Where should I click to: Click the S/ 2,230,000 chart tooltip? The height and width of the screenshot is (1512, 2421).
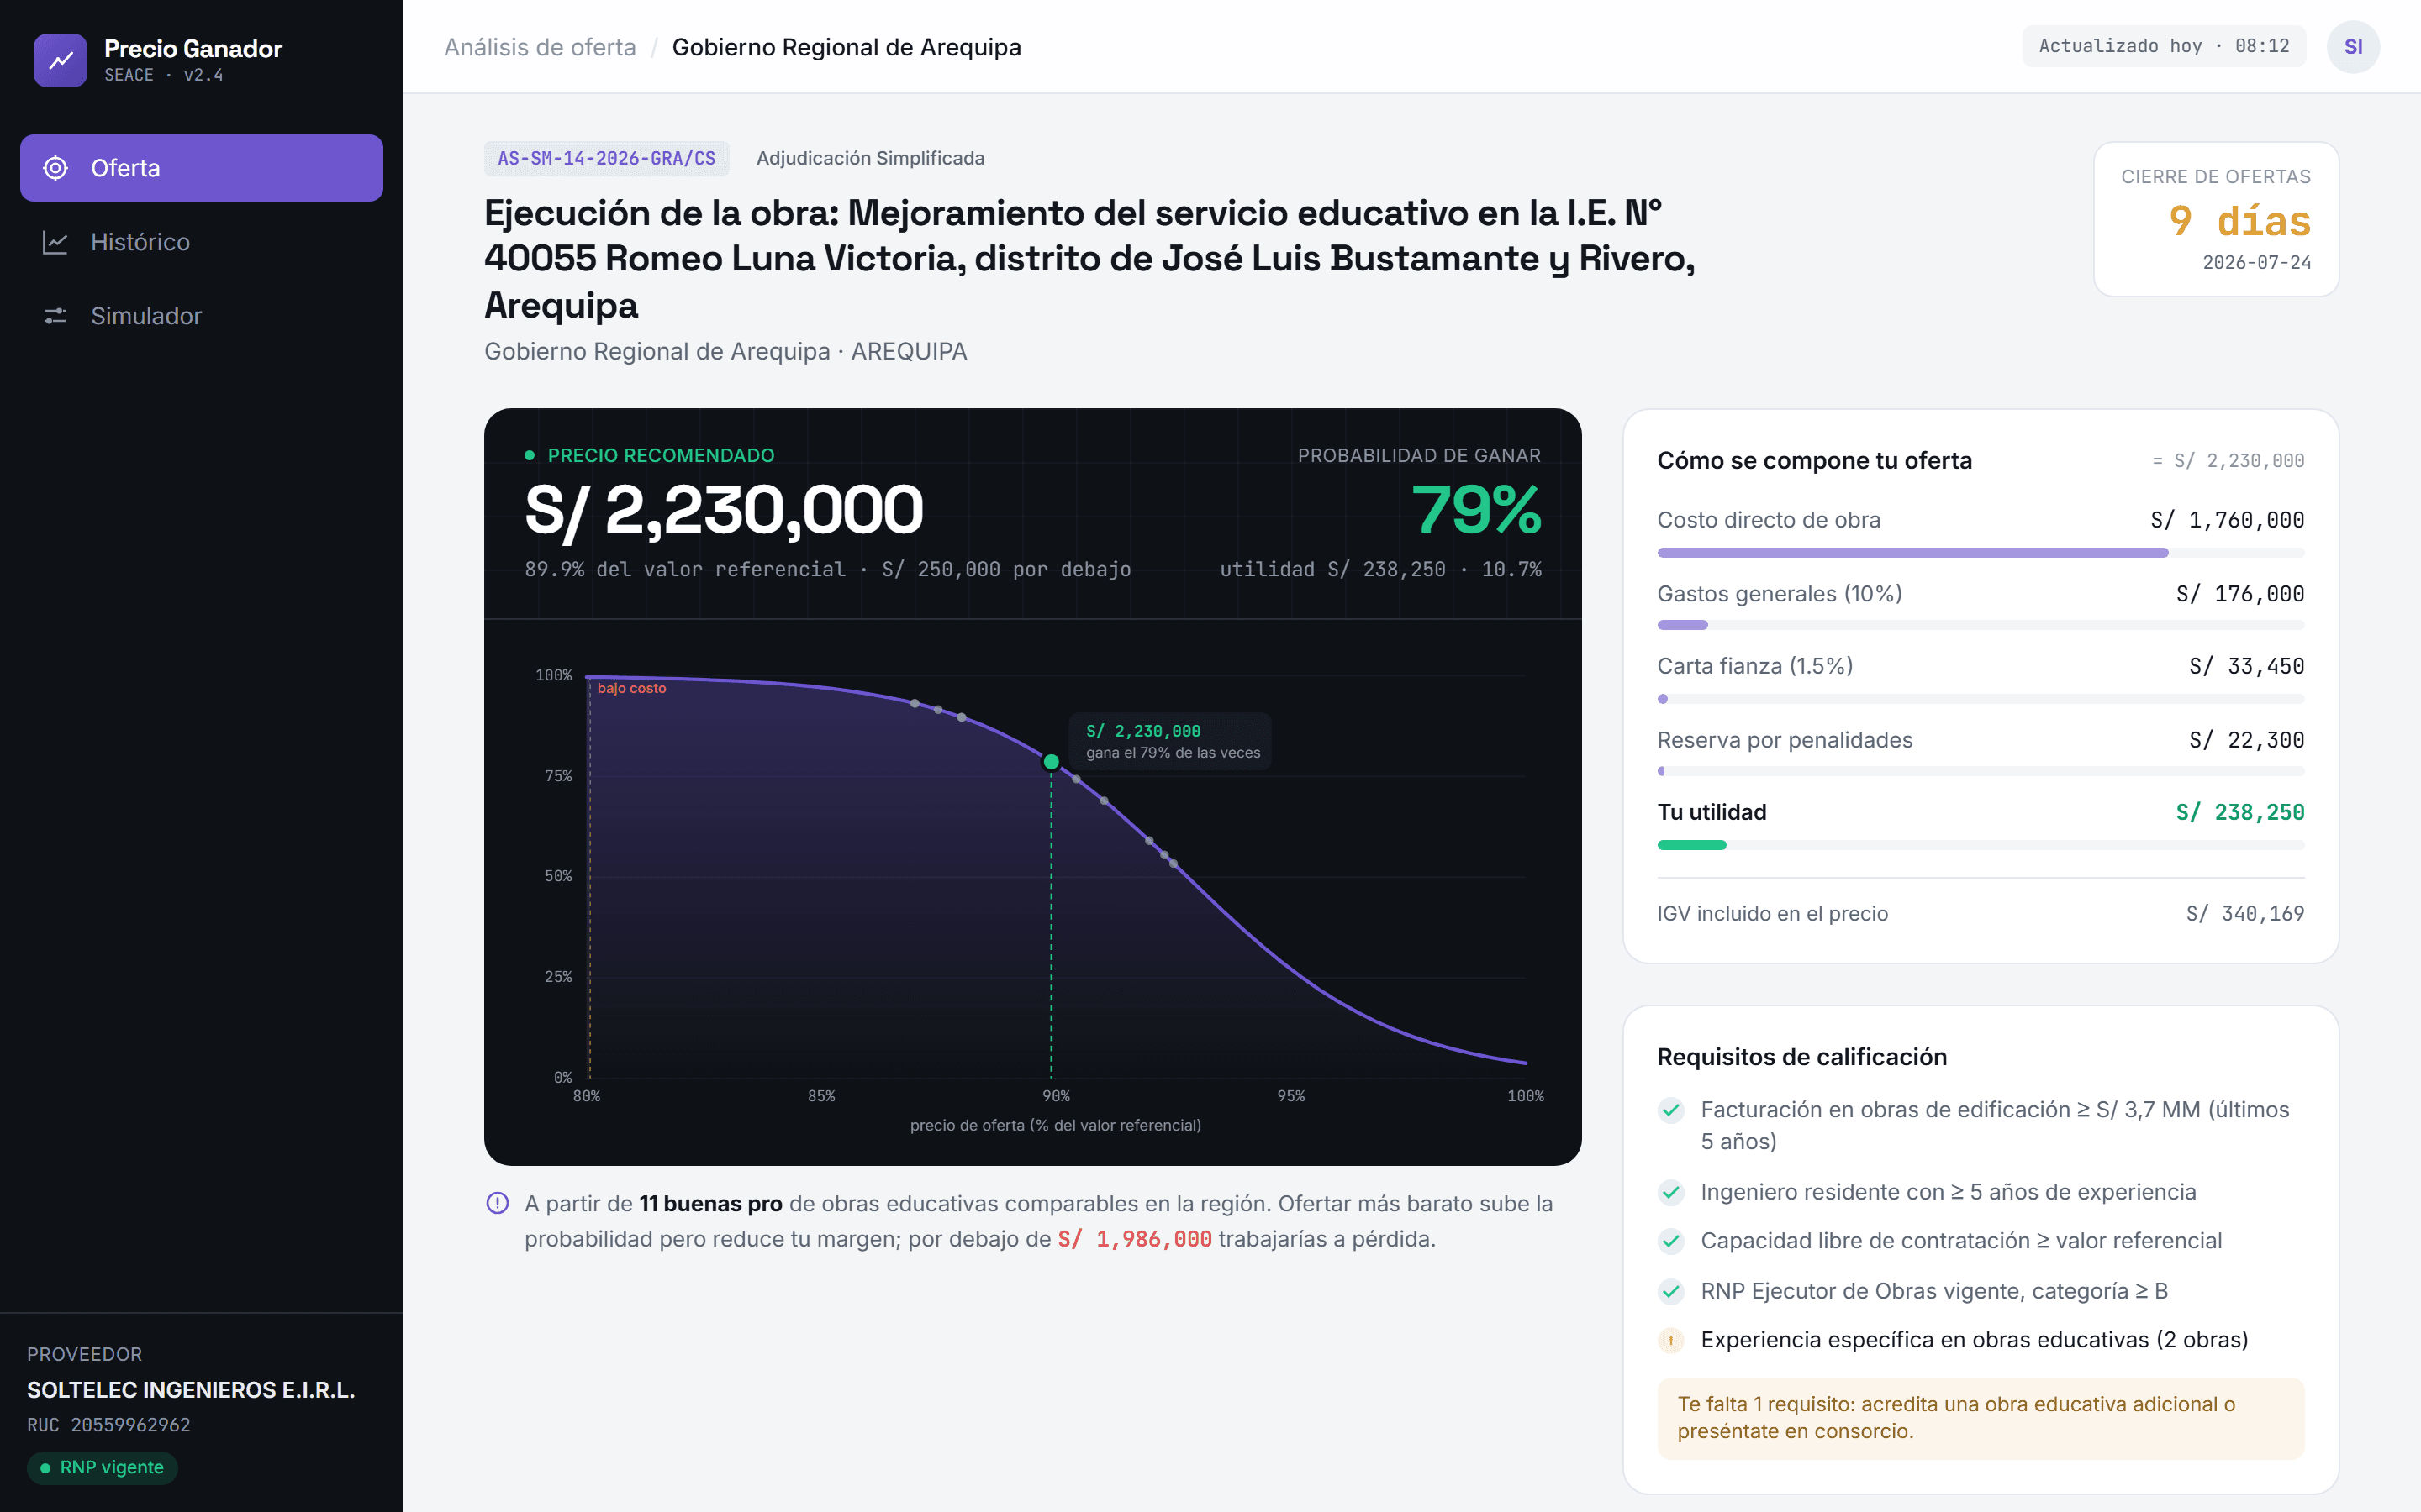click(1170, 741)
